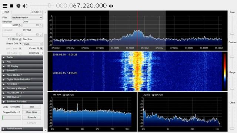Expand the AGC panel
237x133 pixels.
click(x=22, y=62)
